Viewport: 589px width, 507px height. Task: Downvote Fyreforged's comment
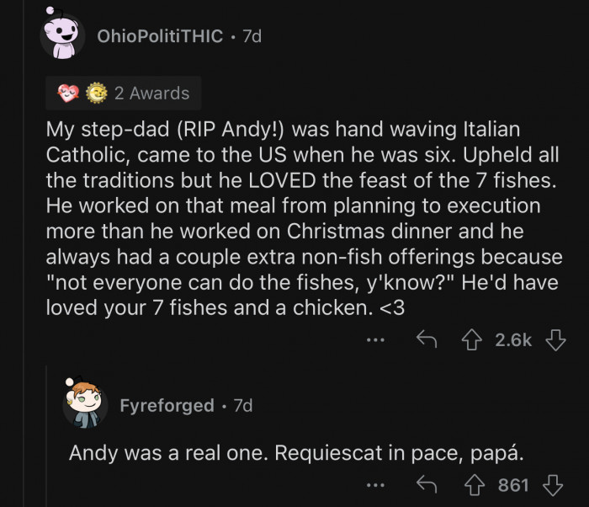coord(553,484)
